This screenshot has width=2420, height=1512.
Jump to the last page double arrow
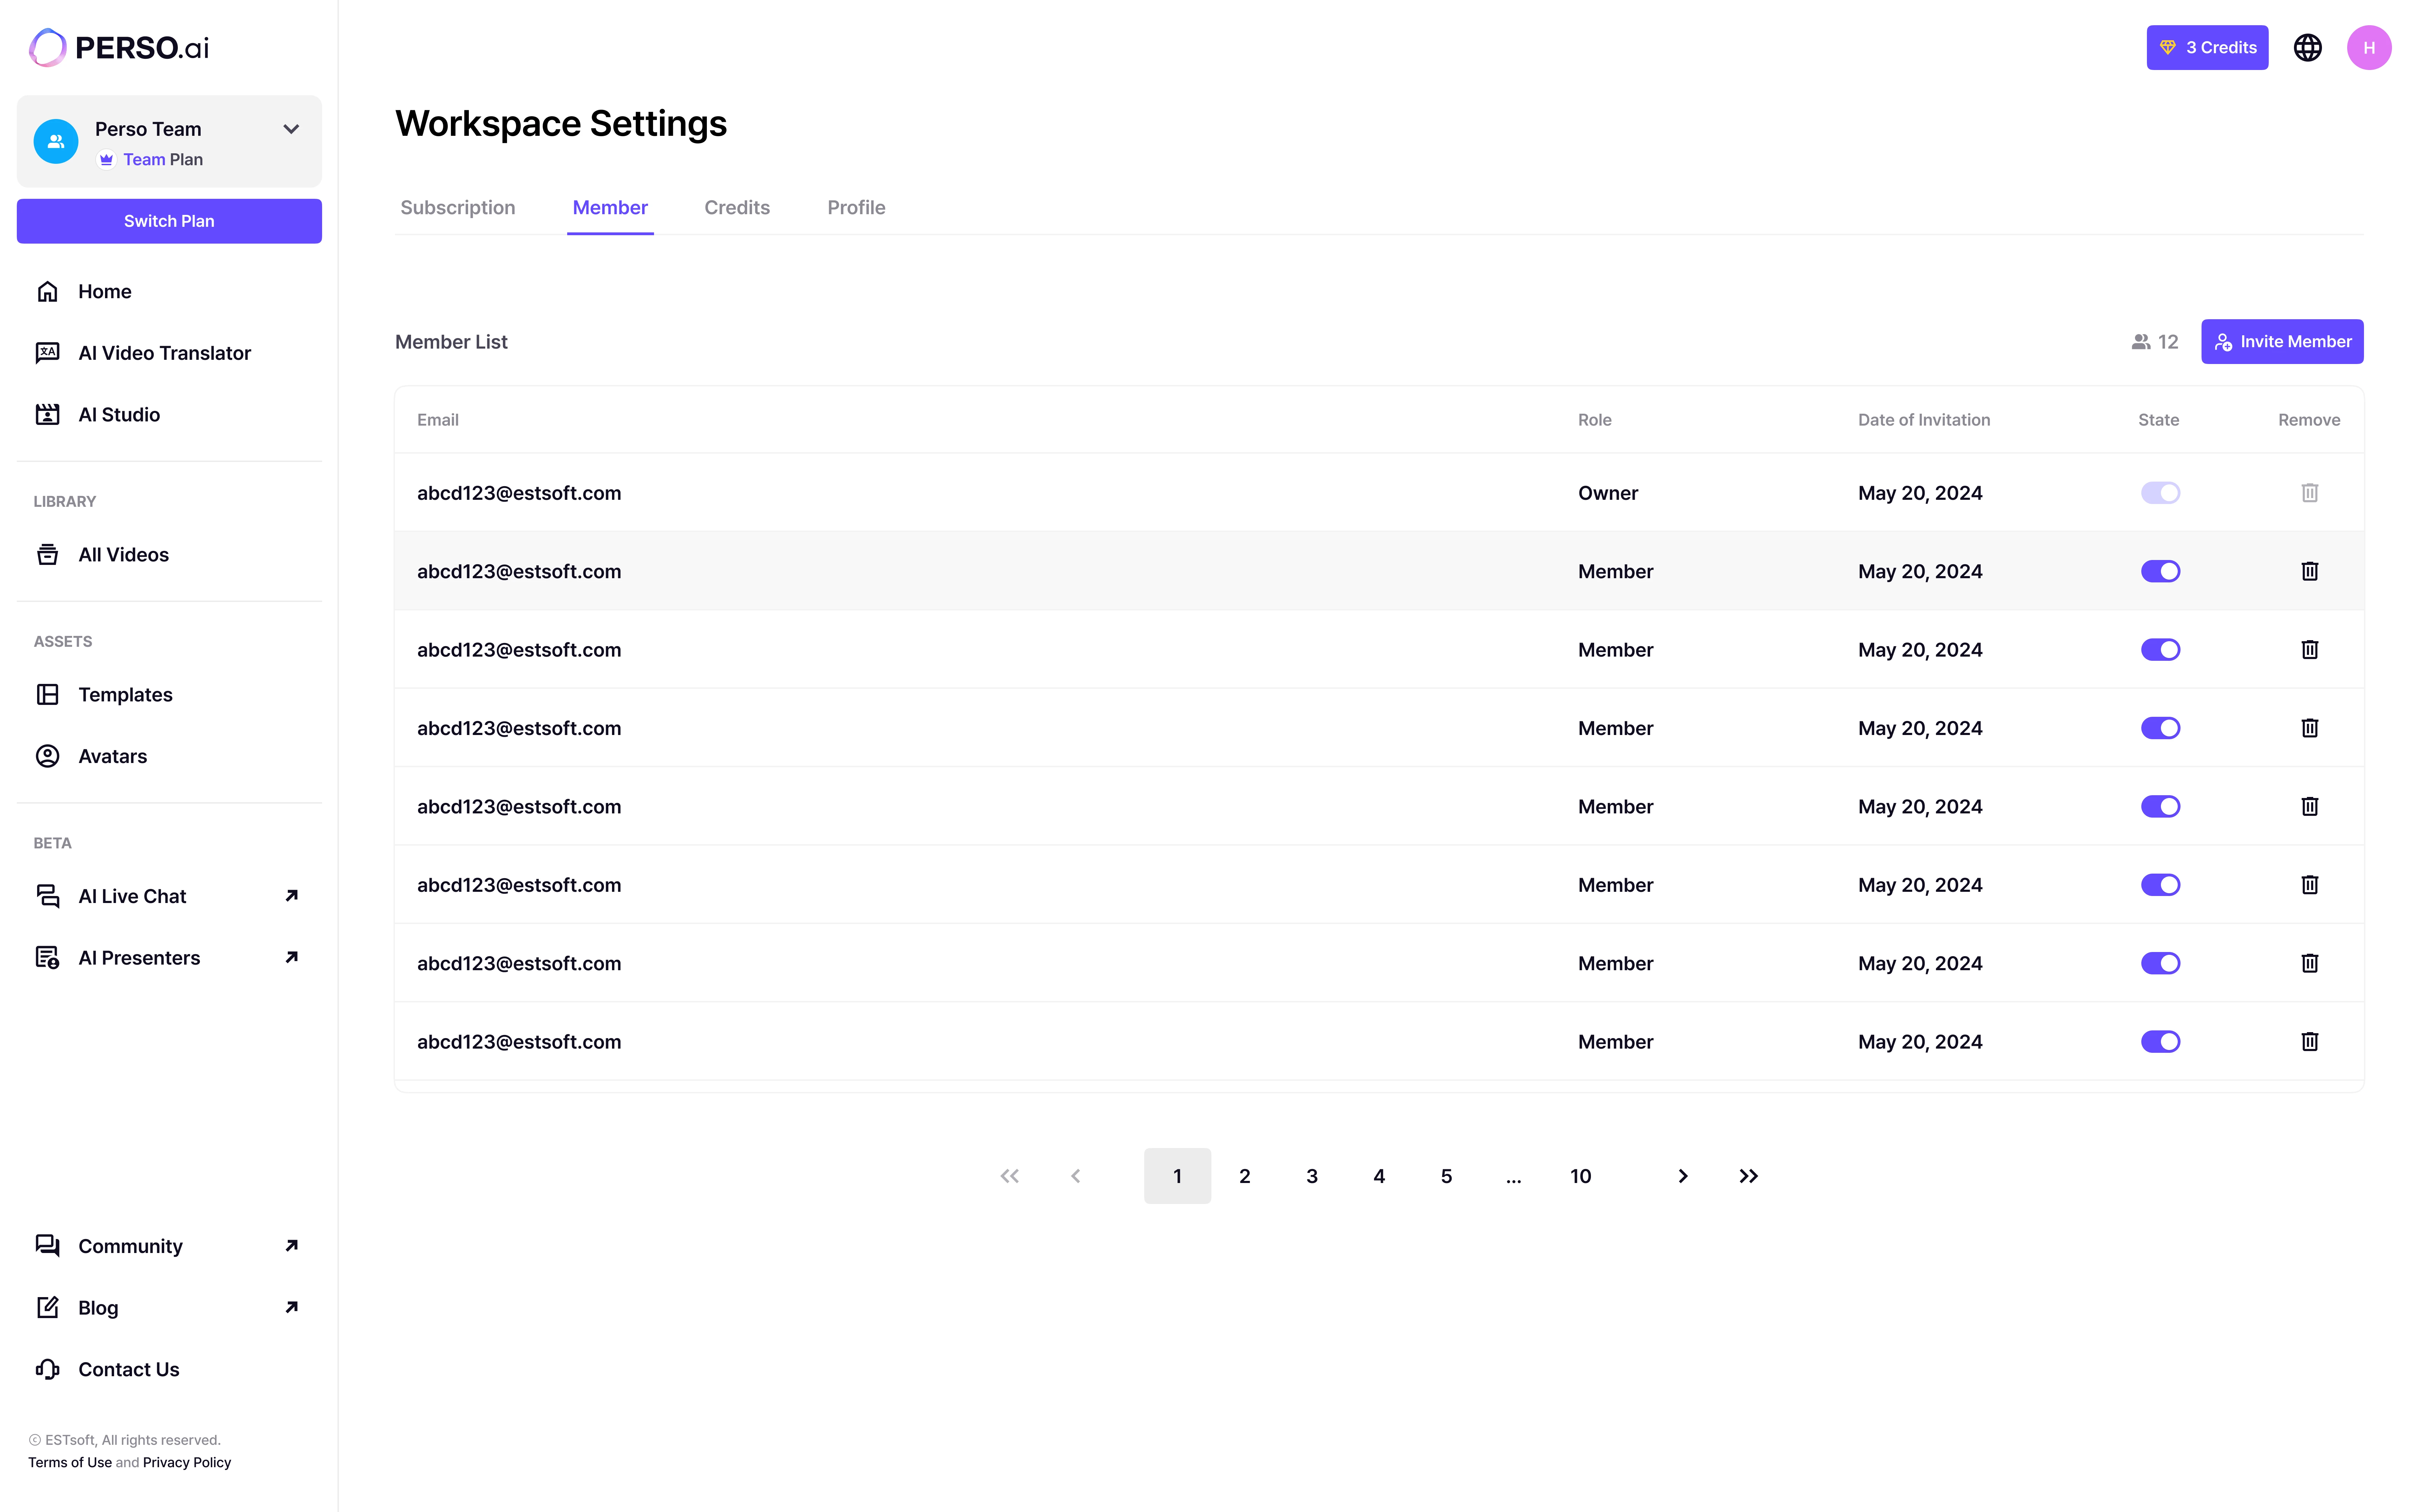point(1748,1176)
